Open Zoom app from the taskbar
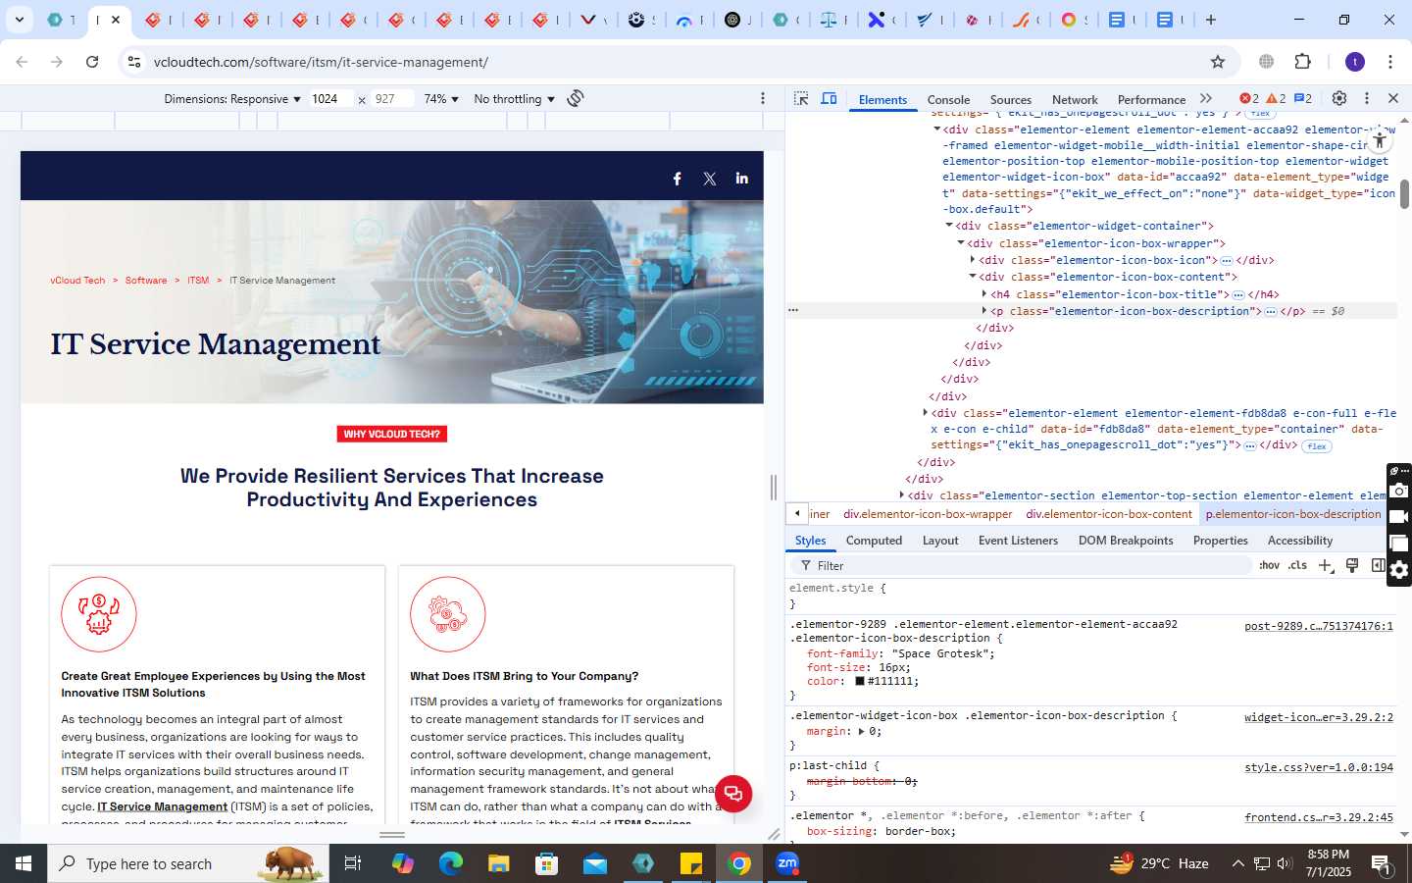This screenshot has height=883, width=1412. click(x=787, y=863)
